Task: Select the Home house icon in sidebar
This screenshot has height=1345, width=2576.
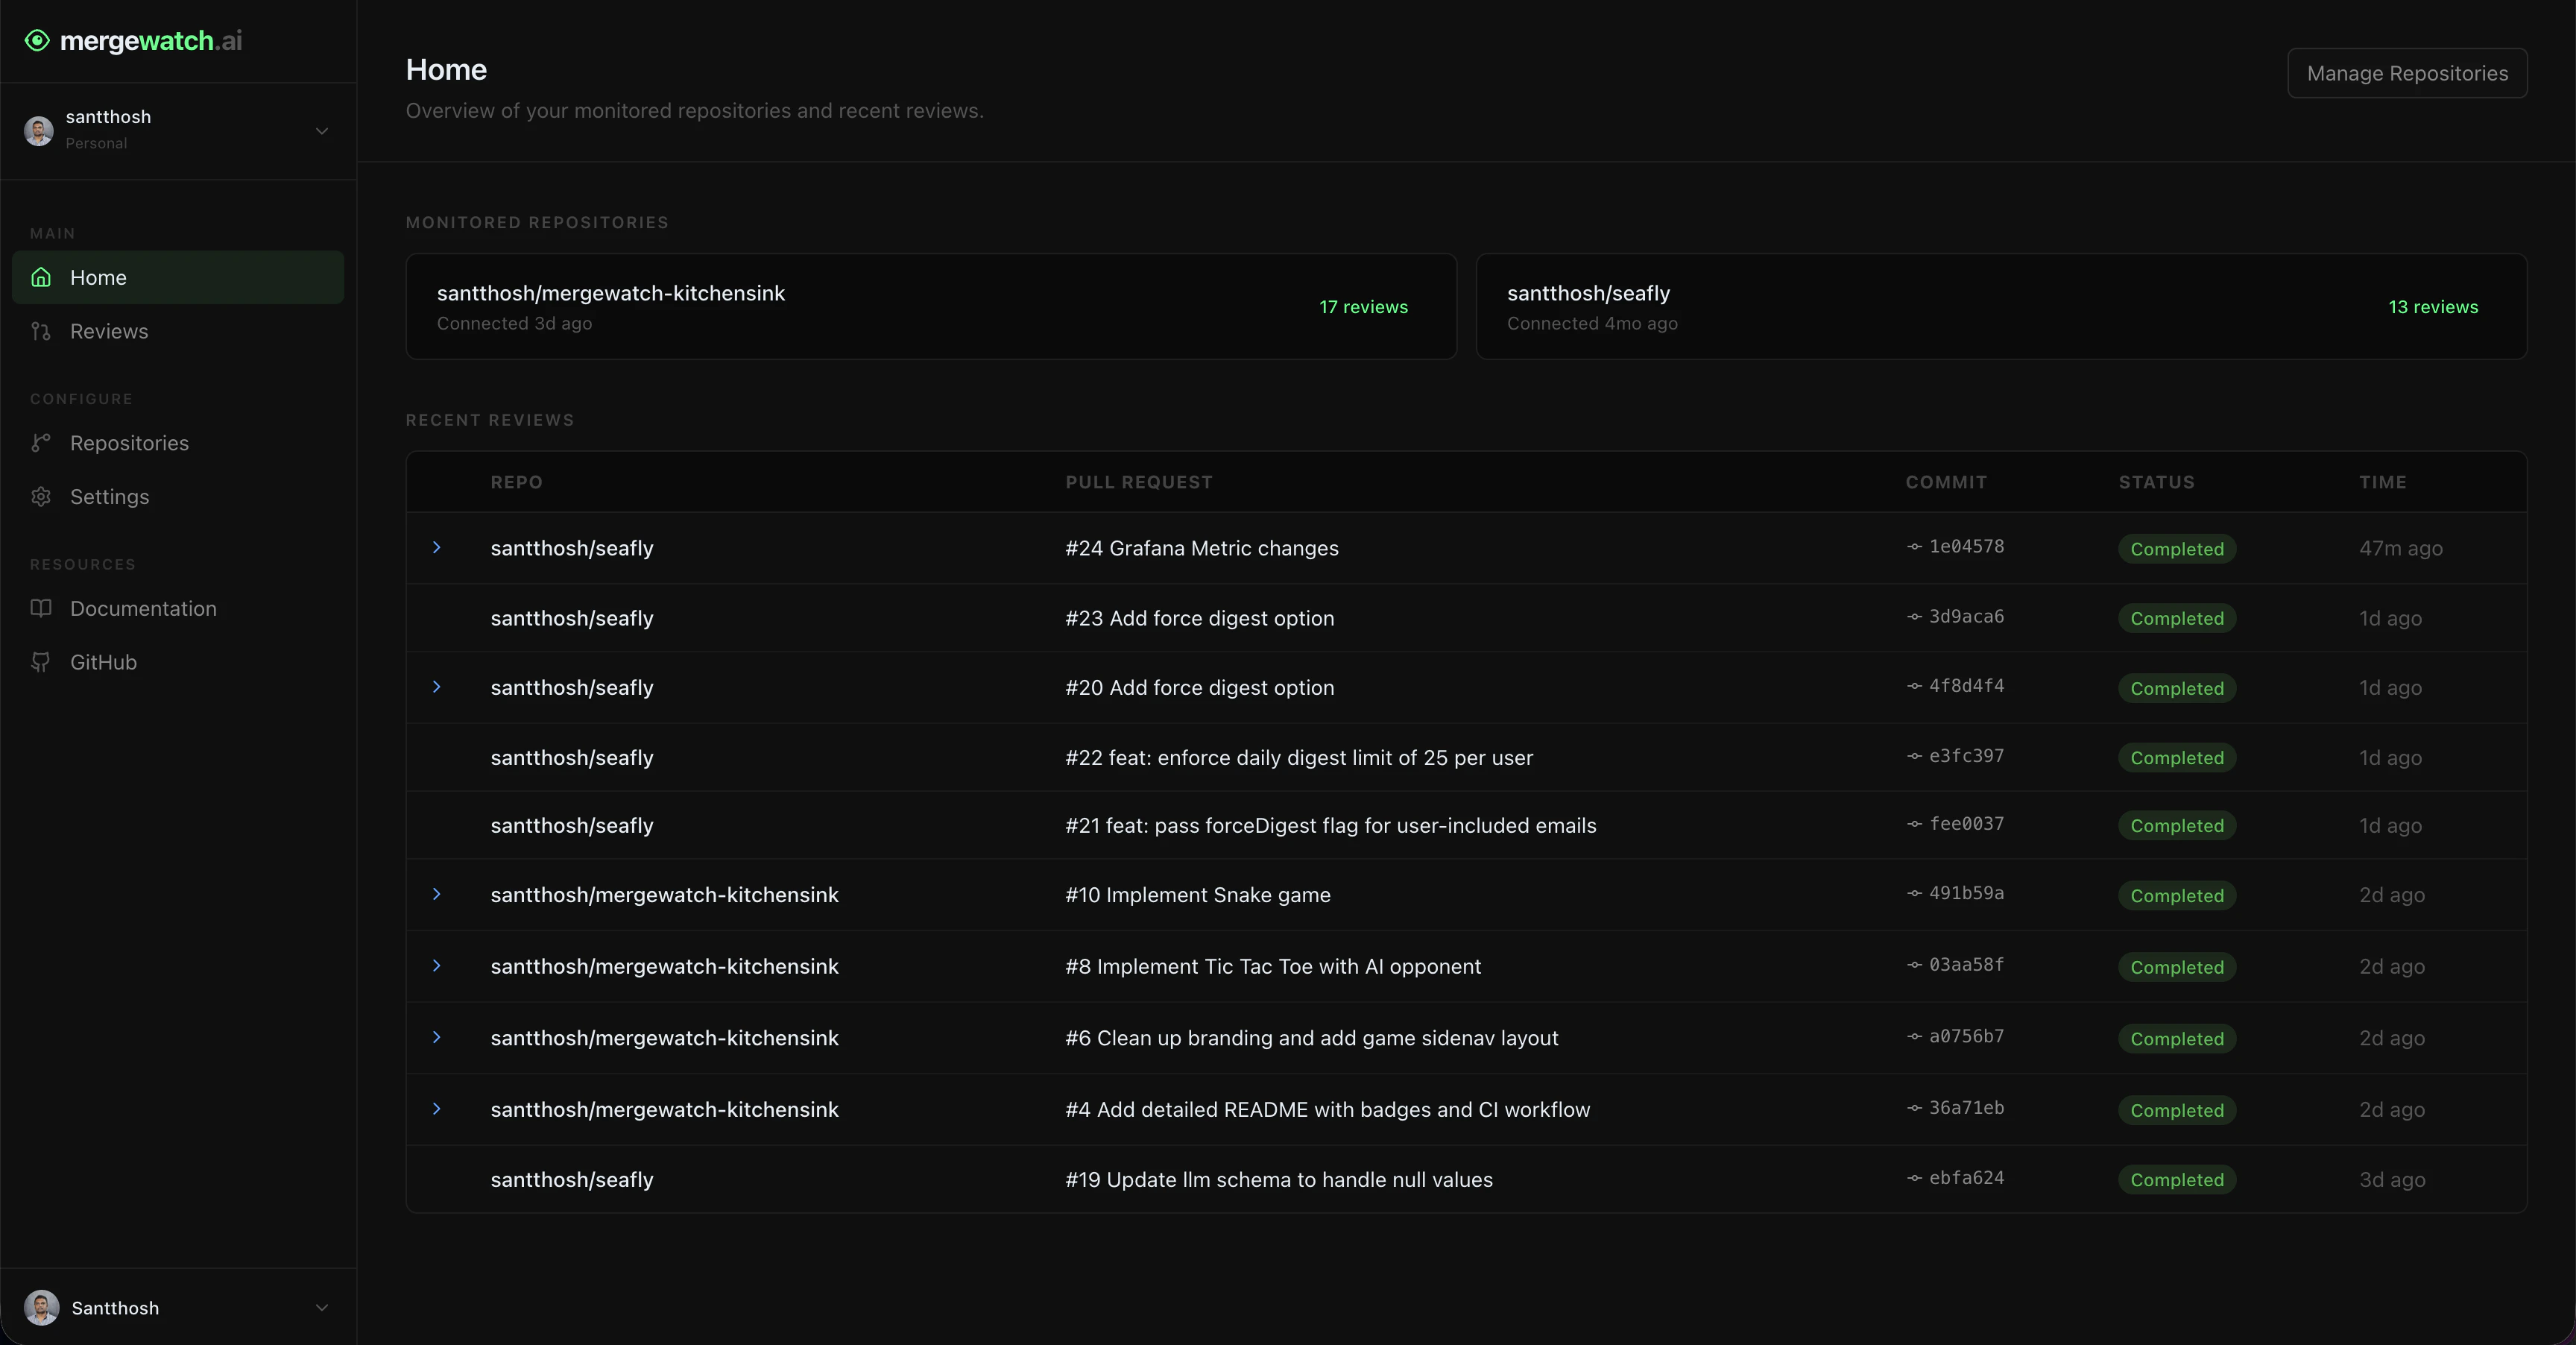Action: (41, 277)
